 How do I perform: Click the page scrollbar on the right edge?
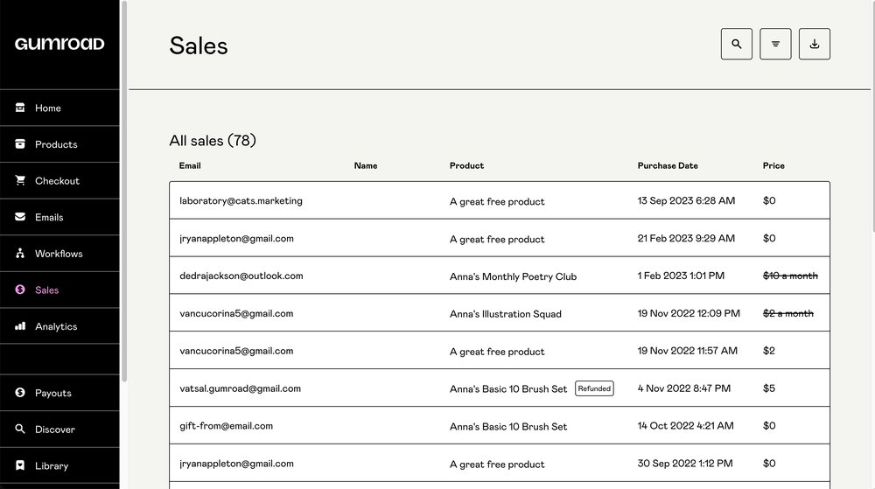(872, 116)
